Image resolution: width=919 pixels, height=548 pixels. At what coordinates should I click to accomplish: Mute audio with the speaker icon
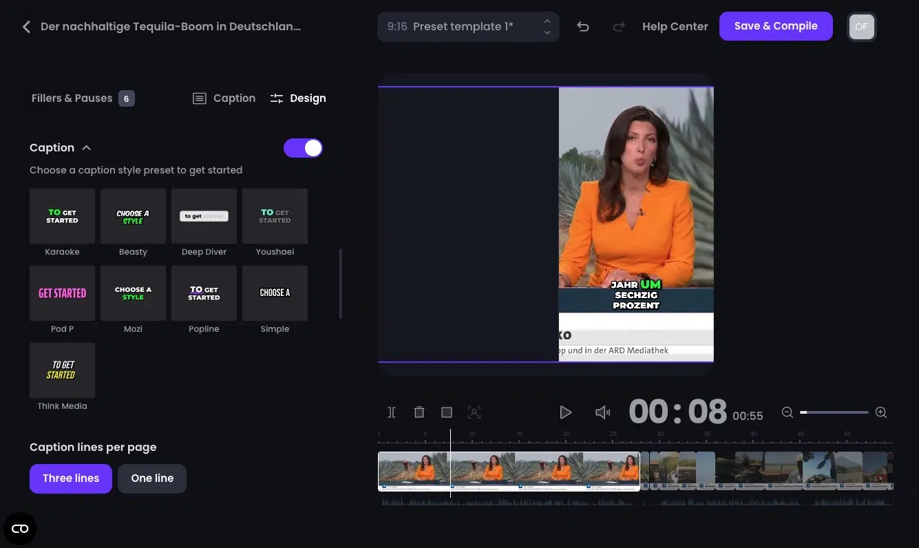click(602, 412)
